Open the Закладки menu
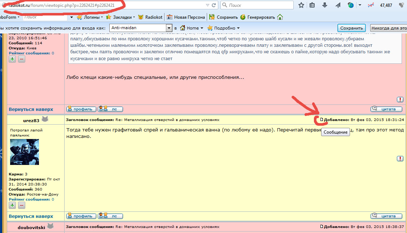This screenshot has width=407, height=233. [121, 17]
